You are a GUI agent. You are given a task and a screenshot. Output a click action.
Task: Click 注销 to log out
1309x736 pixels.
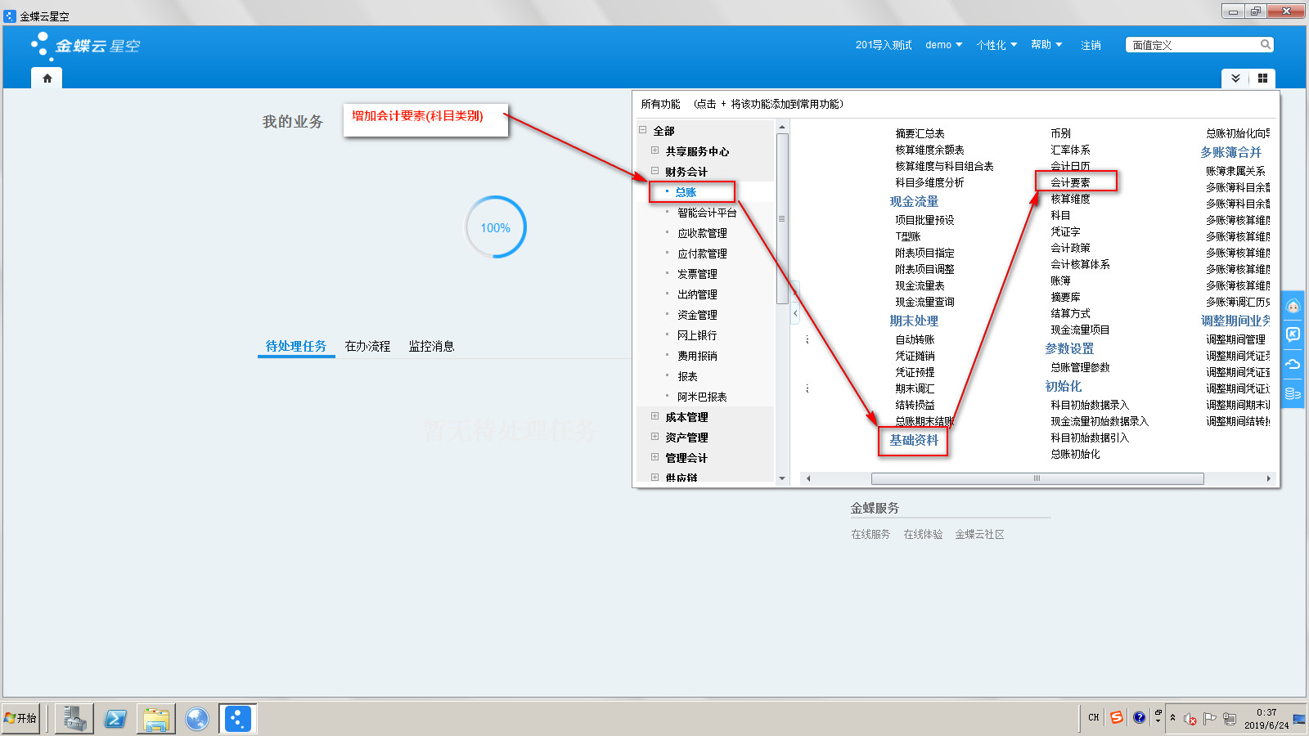(1091, 45)
